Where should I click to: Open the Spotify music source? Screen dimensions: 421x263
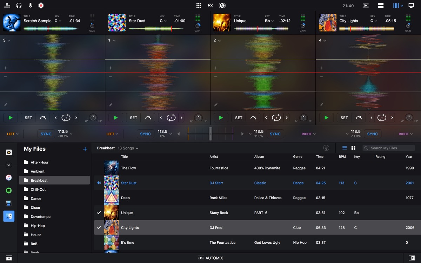coord(9,190)
